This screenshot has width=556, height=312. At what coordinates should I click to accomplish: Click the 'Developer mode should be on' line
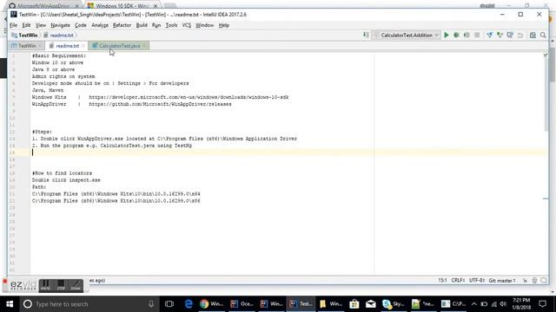point(110,83)
